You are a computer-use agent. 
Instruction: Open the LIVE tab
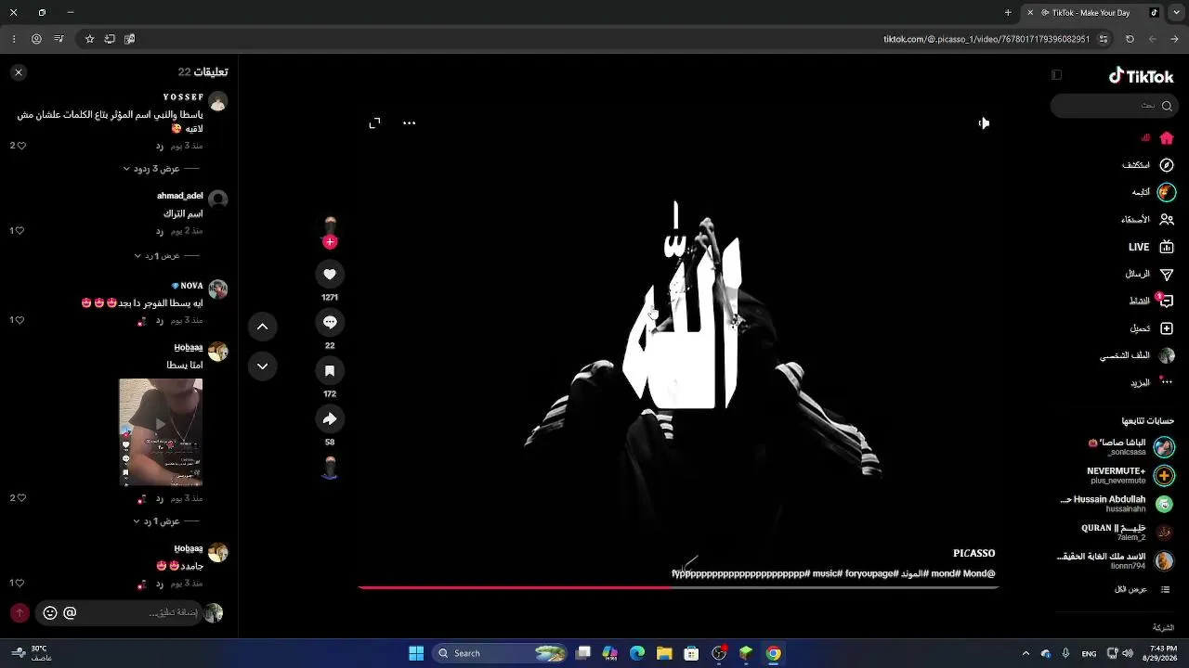1152,247
